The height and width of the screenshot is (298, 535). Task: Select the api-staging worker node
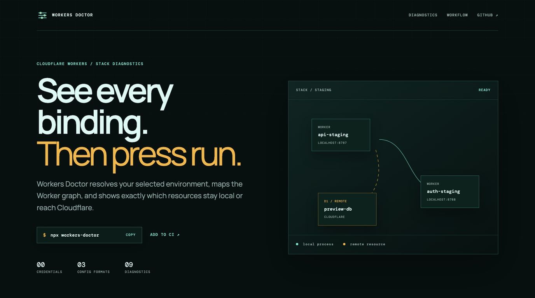click(x=341, y=135)
